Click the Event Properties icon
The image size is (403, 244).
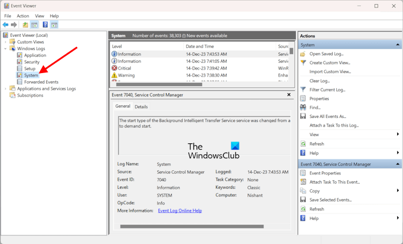point(303,173)
